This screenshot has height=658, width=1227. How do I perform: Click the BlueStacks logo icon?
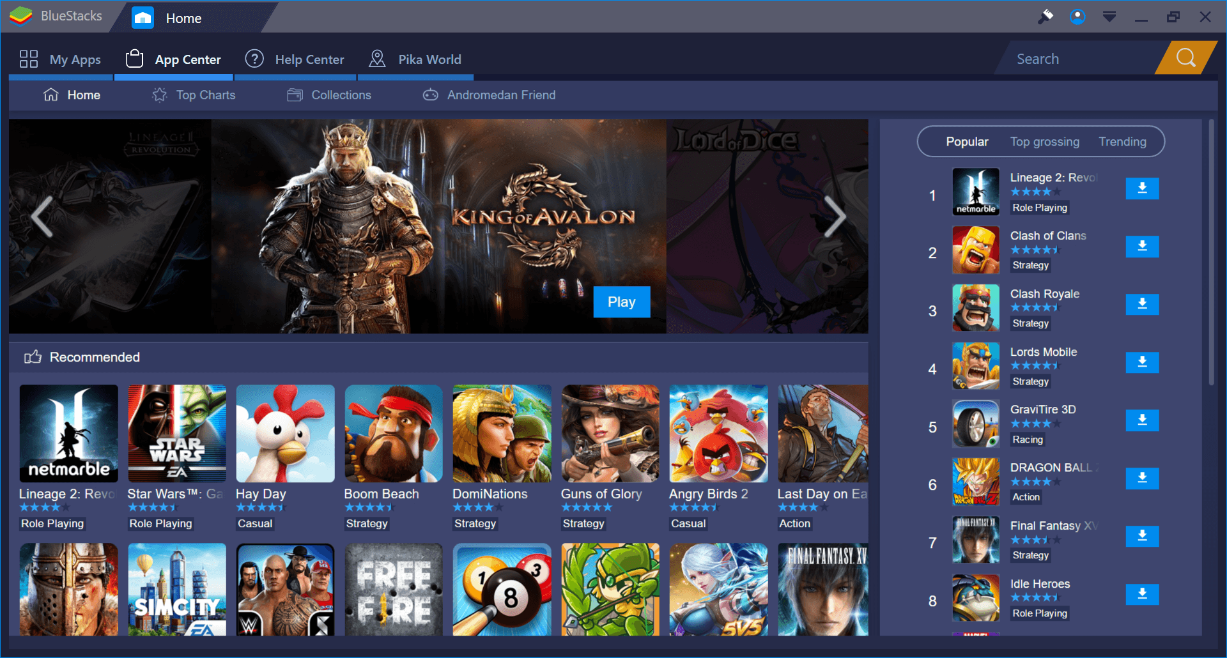(x=20, y=16)
